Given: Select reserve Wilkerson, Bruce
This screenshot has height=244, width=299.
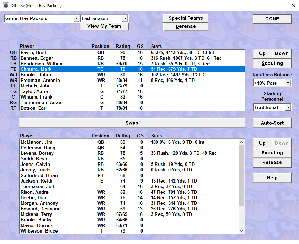Looking at the screenshot, I should point(129,231).
